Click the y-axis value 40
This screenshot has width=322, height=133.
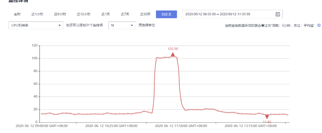click(35, 97)
